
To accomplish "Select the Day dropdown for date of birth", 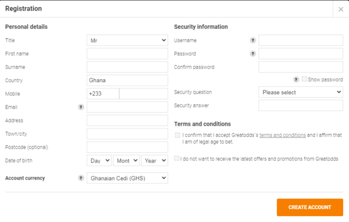I will click(99, 161).
